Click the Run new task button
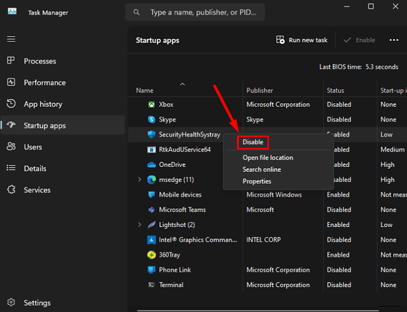Screen dimensions: 407x312 (x=302, y=40)
